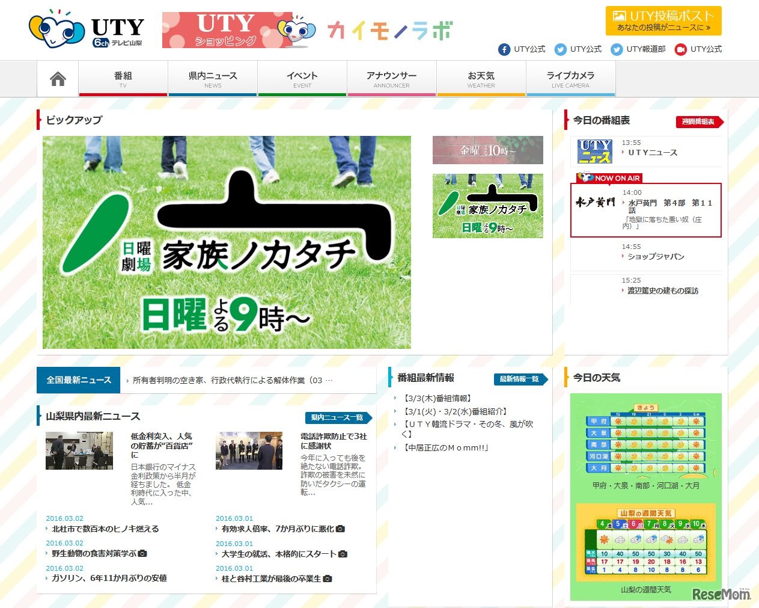Open 野生動物の食害対策学ぶ article
The image size is (759, 608).
point(94,553)
